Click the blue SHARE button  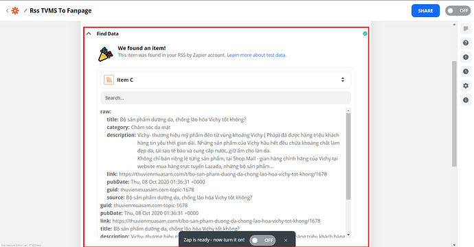[x=425, y=10]
